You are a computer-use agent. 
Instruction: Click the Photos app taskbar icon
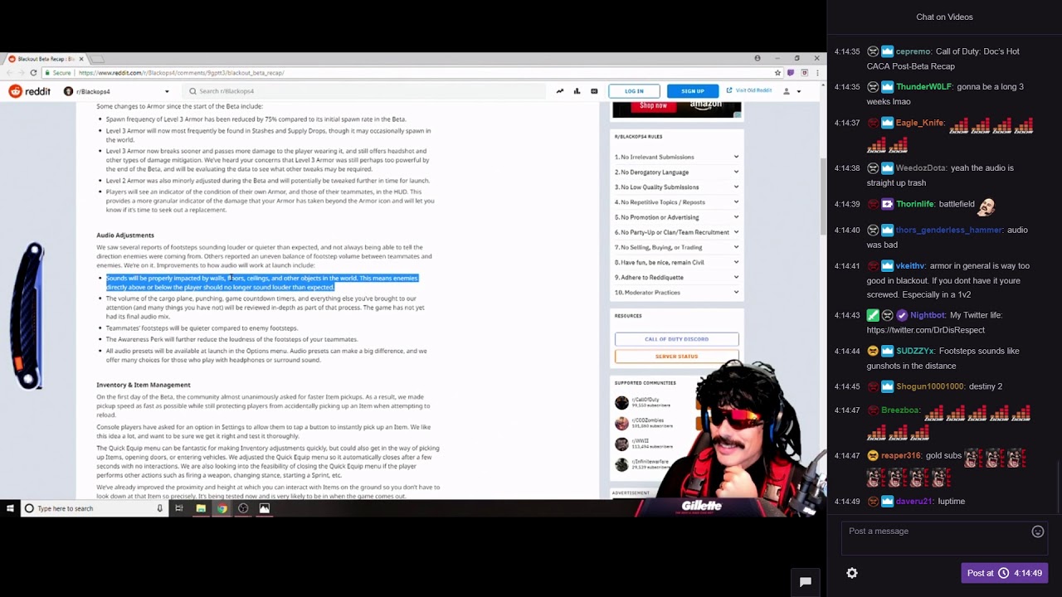[265, 508]
